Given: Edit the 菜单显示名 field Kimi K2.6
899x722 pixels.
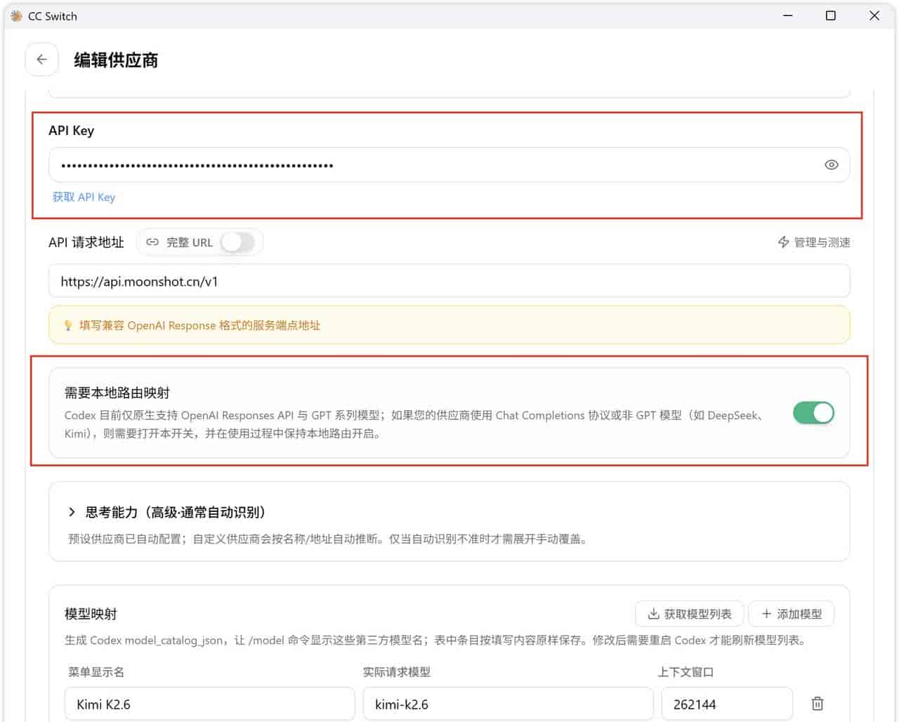Looking at the screenshot, I should pos(209,704).
